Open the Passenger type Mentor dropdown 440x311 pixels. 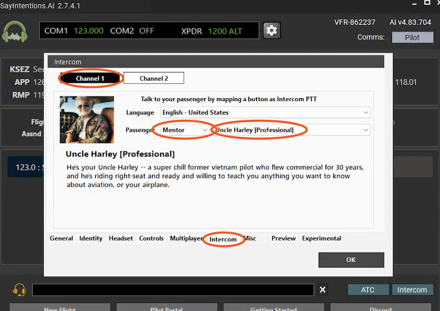[185, 130]
